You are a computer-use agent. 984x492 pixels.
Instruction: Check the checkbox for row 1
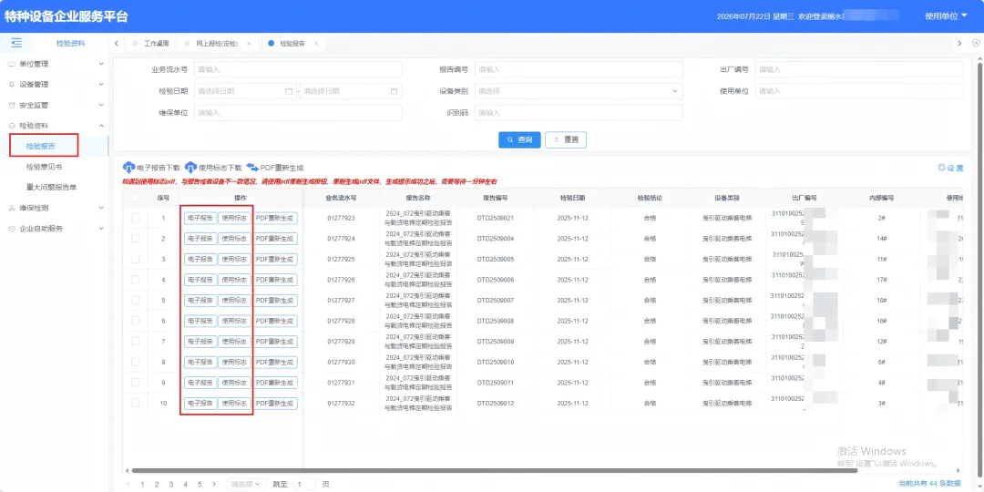135,218
